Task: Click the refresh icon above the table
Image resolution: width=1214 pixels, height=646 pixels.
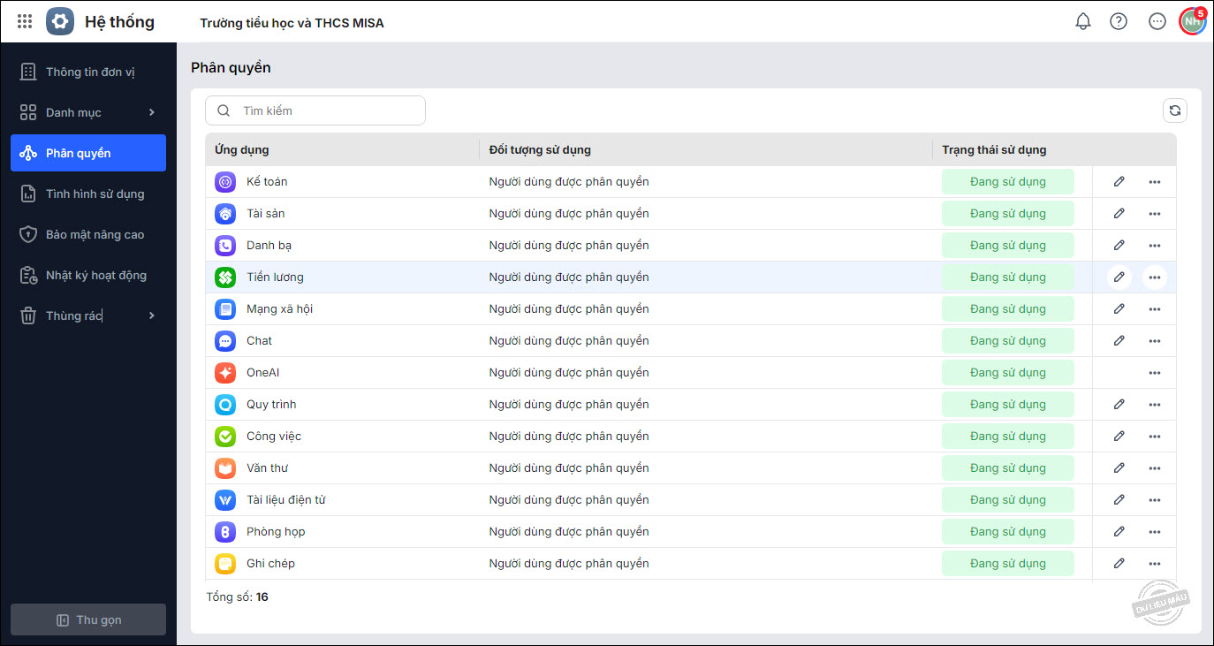Action: coord(1175,110)
